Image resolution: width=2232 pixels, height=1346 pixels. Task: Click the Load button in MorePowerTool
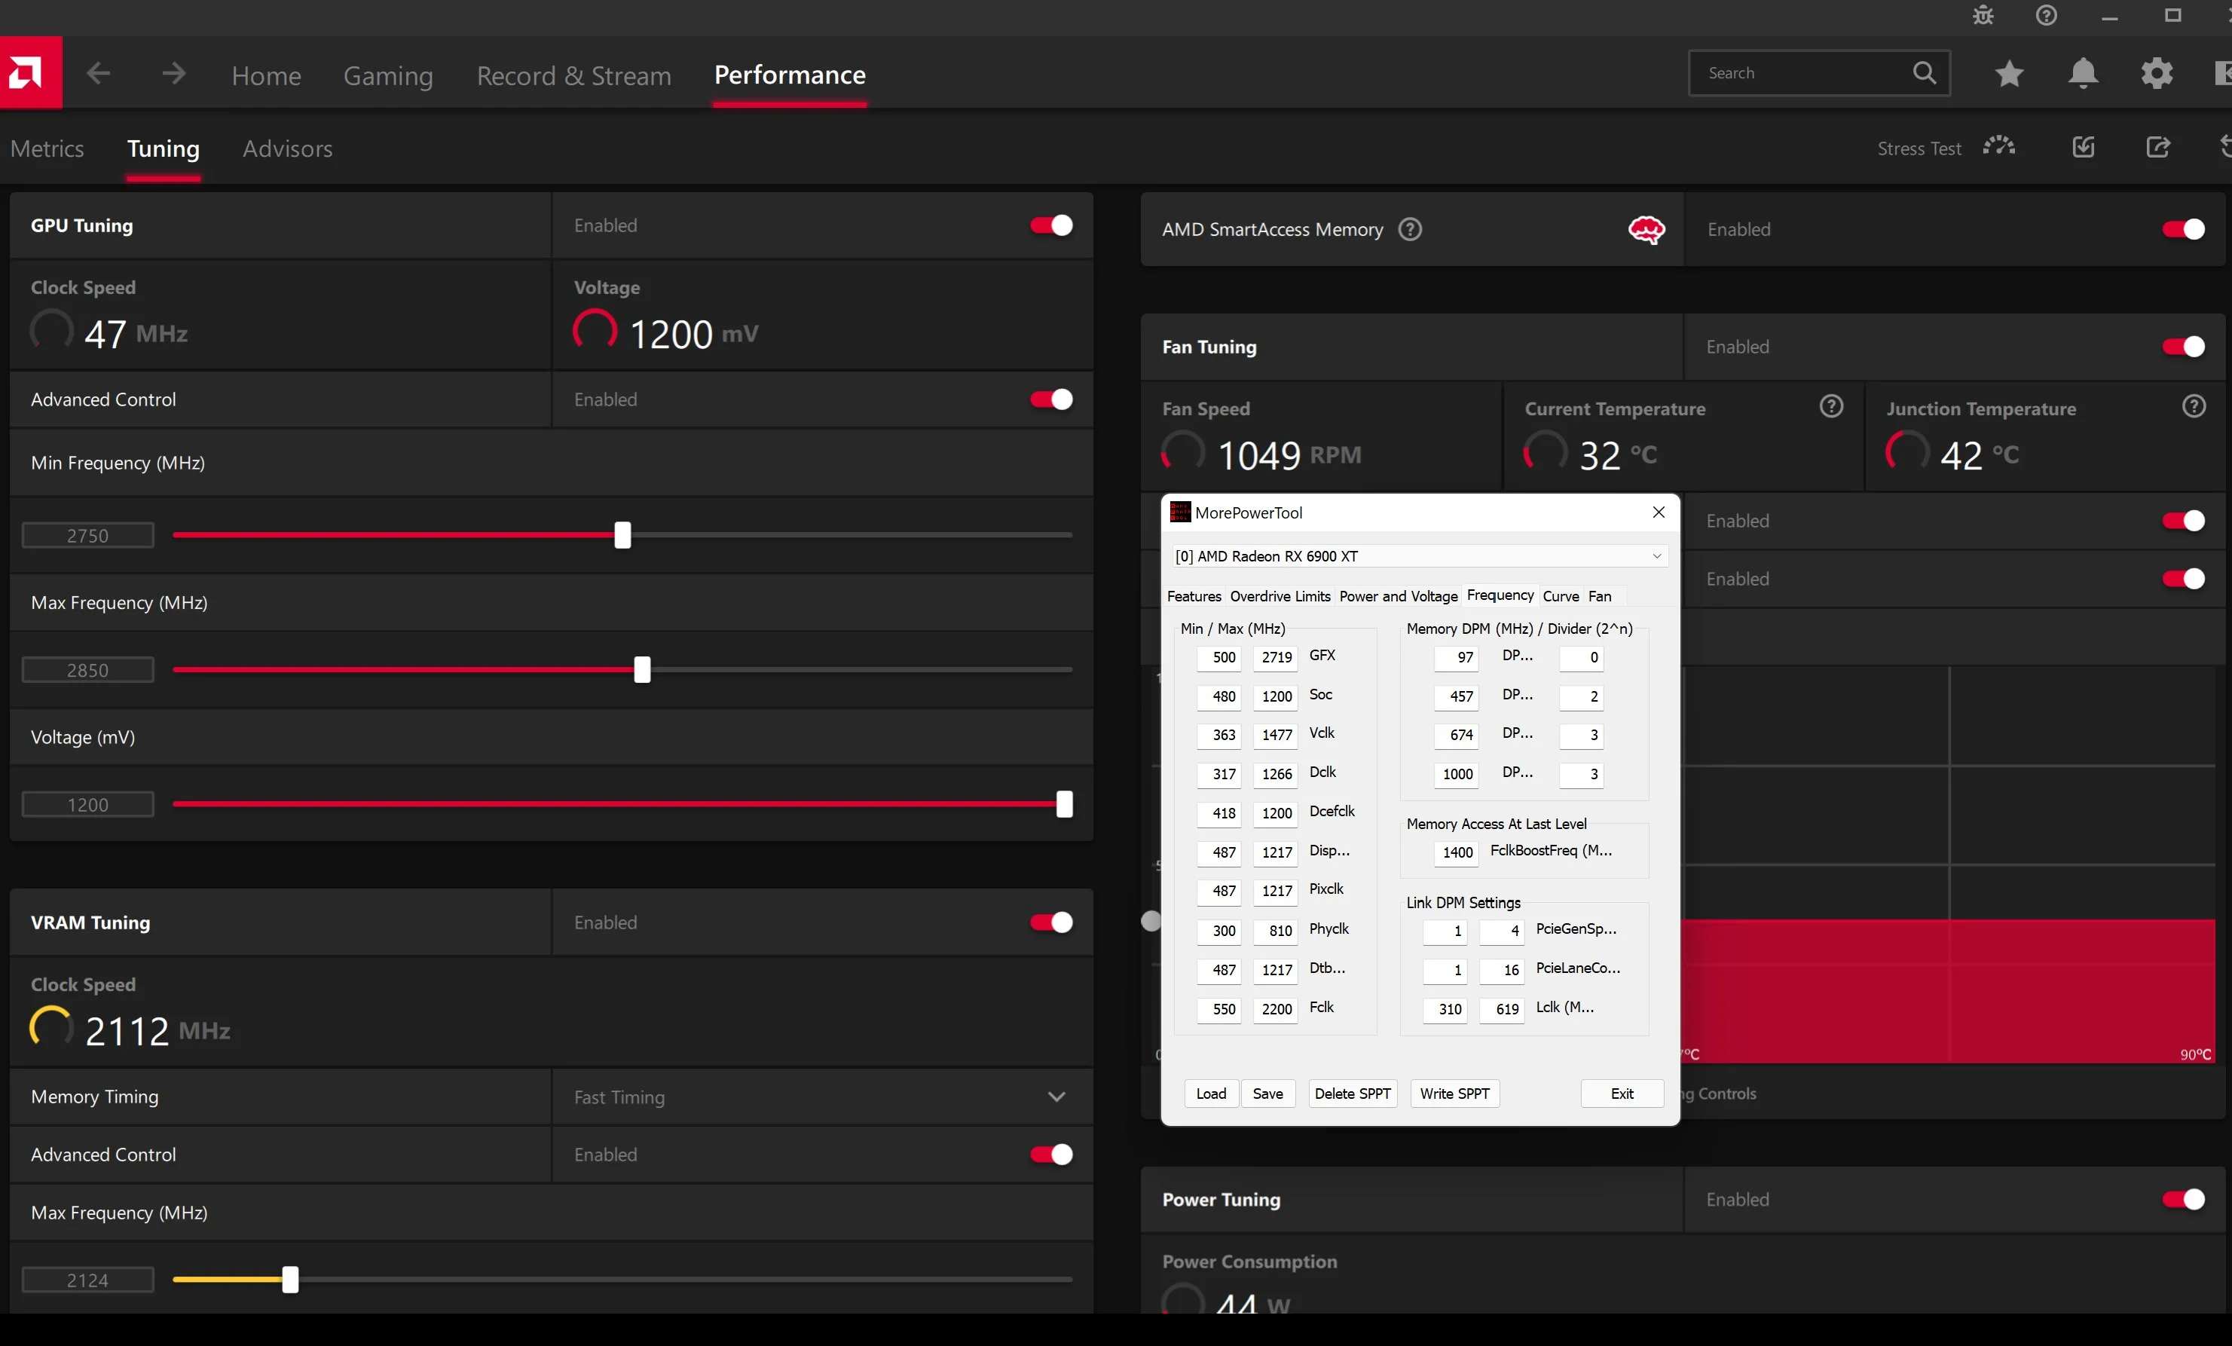tap(1210, 1094)
